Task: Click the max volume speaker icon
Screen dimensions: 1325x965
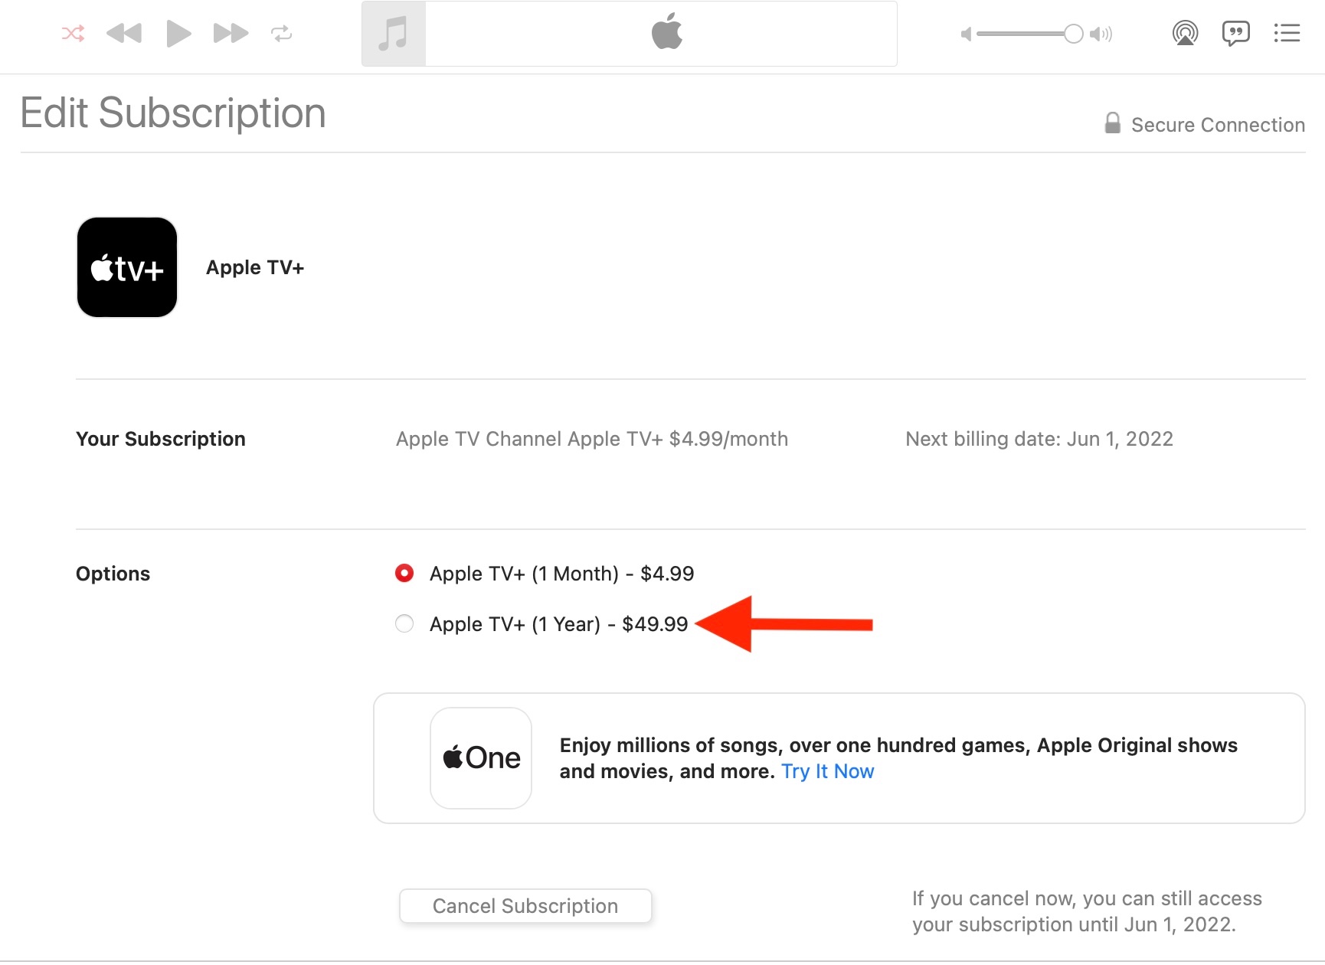Action: coord(1101,34)
